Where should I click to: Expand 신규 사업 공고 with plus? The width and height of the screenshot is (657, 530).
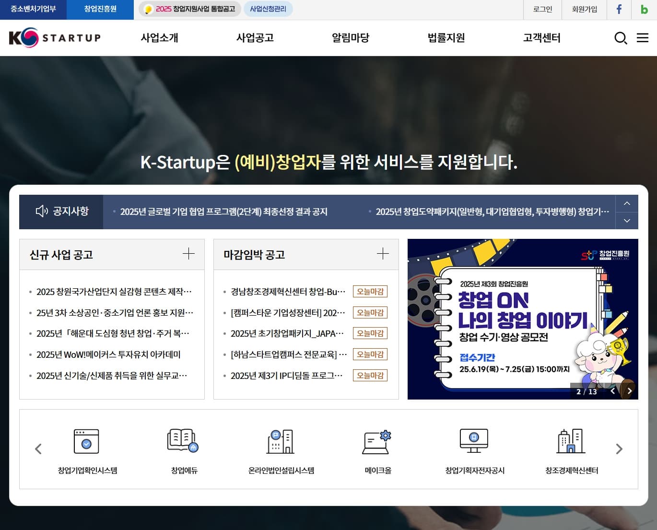click(188, 254)
